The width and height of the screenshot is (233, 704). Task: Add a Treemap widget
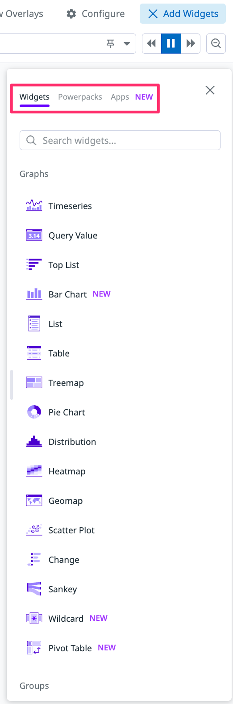pos(55,383)
